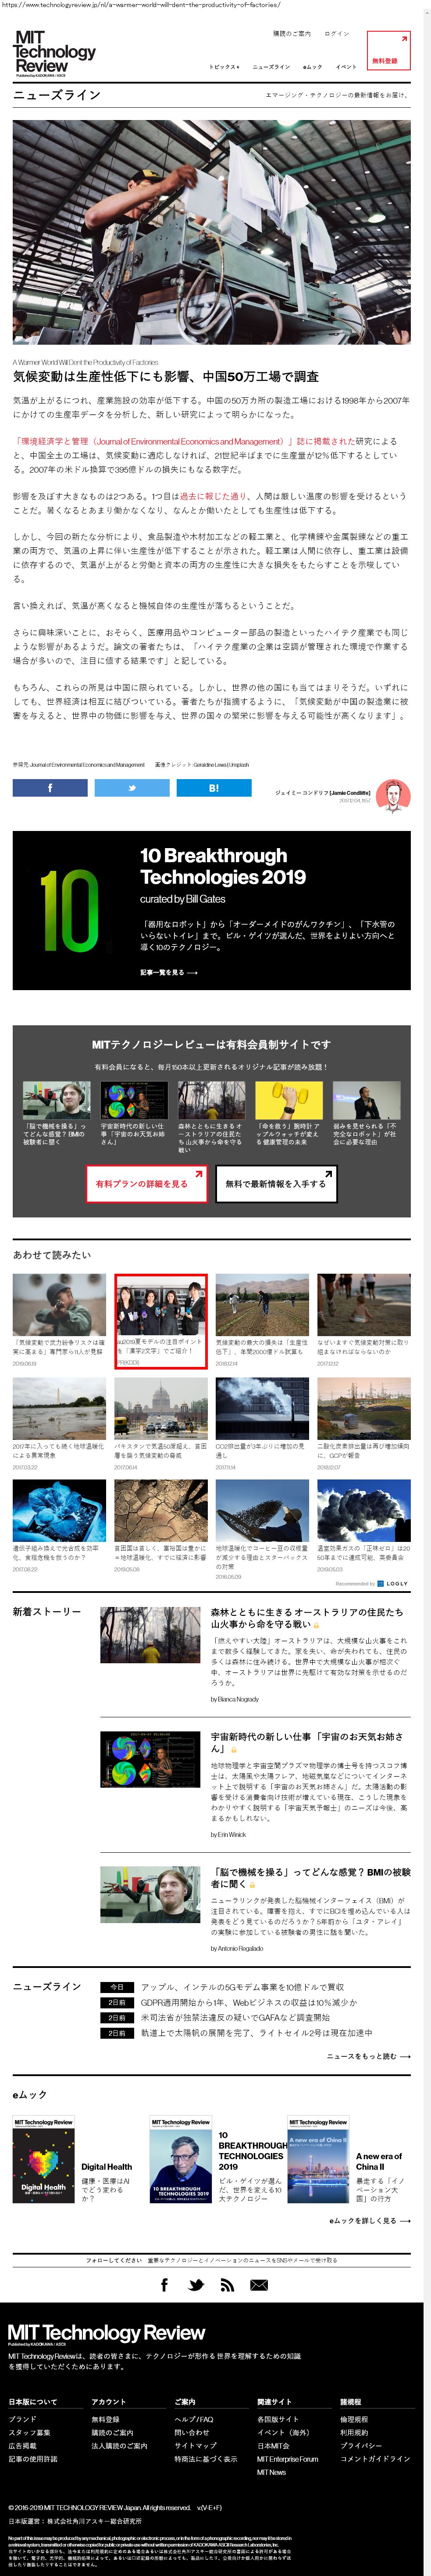The image size is (431, 2576).
Task: Click 広告掲載 footer link
Action: [22, 2445]
